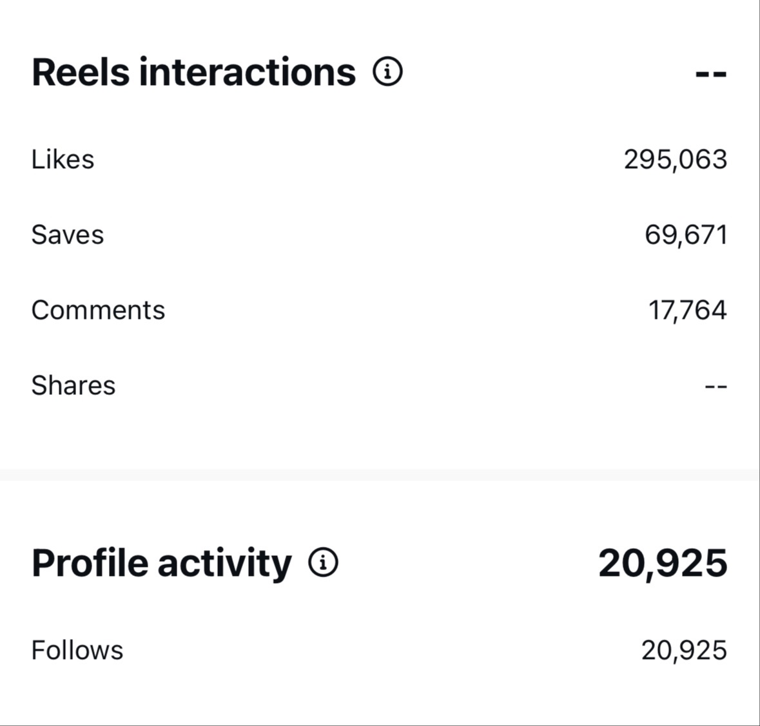Click the vertical border line on right edge

coord(759,361)
